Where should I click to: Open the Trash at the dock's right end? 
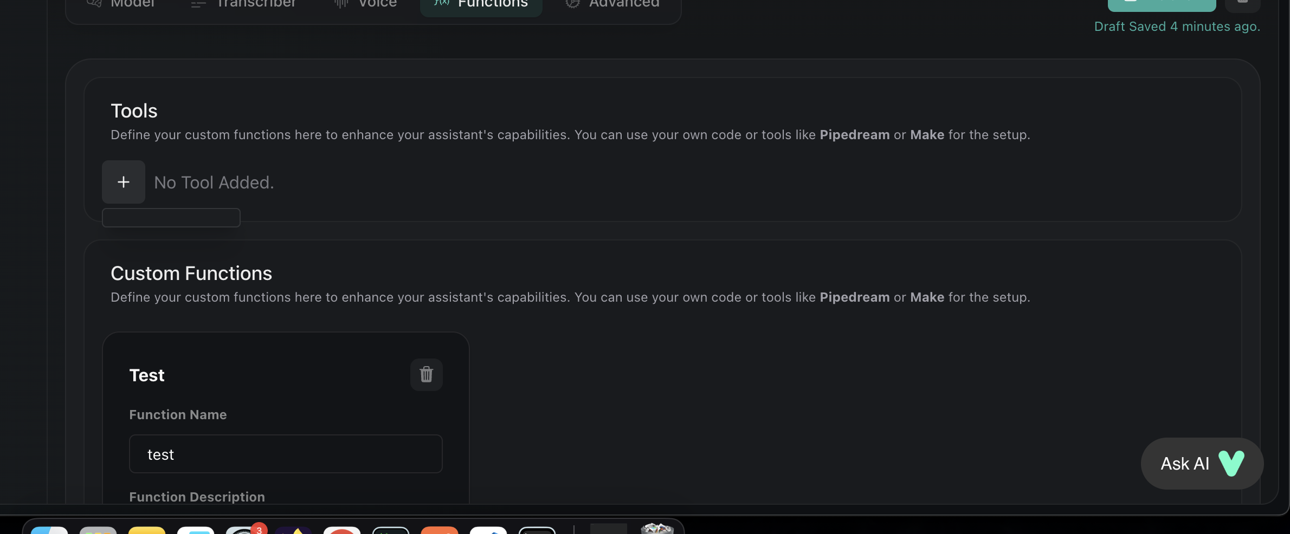pyautogui.click(x=657, y=531)
